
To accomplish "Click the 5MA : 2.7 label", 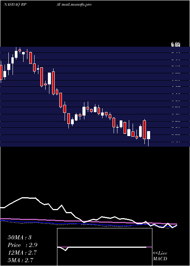I will 21,260.
